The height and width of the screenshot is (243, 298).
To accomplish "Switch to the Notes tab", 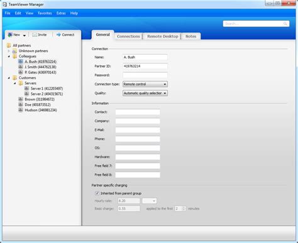I will [x=190, y=36].
